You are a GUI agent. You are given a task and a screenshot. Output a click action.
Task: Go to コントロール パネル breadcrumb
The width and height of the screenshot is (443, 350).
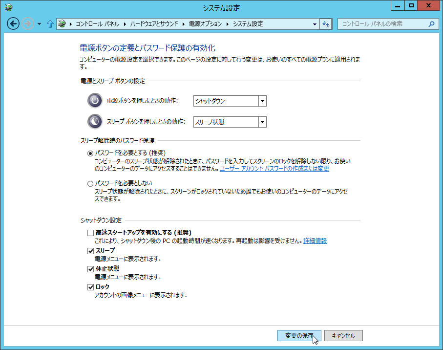(x=98, y=24)
